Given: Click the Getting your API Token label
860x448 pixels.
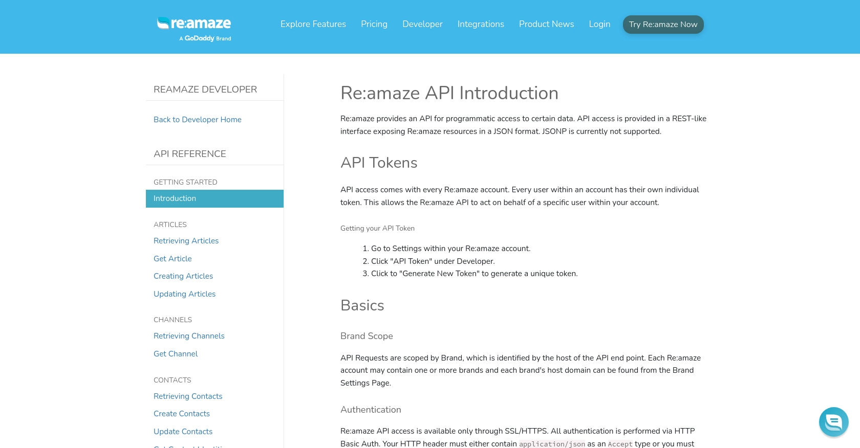Looking at the screenshot, I should click(x=377, y=229).
